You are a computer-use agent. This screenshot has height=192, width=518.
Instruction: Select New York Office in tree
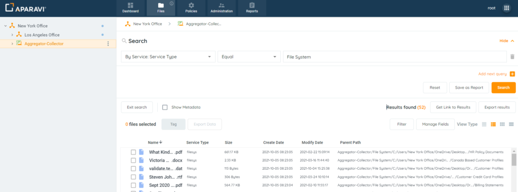(x=33, y=26)
